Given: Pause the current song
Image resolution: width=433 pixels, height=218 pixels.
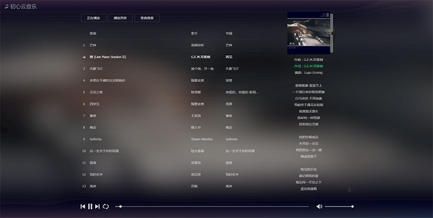Looking at the screenshot, I should click(x=90, y=206).
